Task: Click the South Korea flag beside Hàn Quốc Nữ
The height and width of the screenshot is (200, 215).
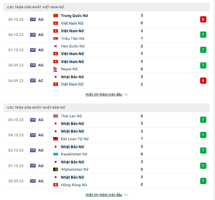Action: (56, 46)
